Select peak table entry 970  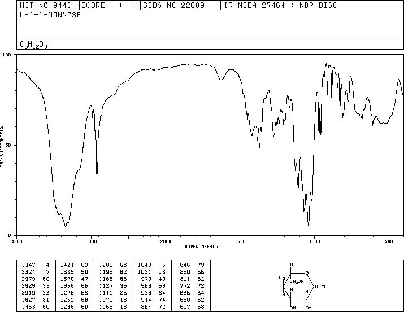pos(153,279)
